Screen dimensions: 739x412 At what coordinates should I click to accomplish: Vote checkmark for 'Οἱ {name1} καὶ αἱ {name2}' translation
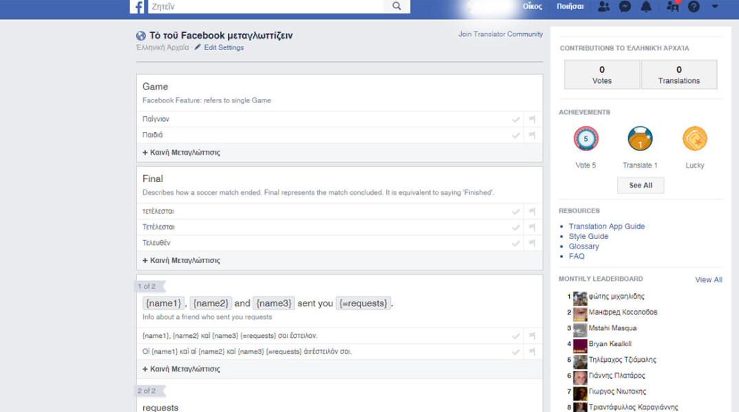(515, 352)
